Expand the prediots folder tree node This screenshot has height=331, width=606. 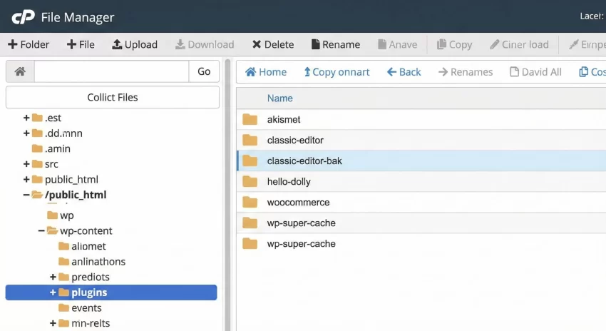pos(53,277)
